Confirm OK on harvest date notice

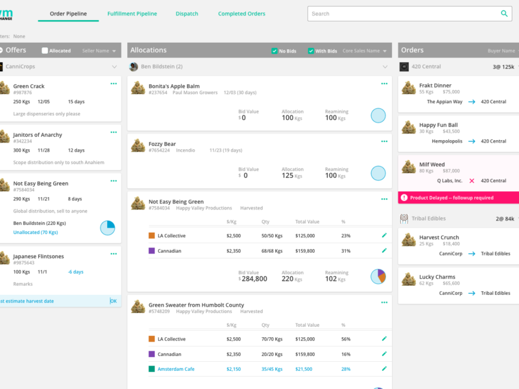pyautogui.click(x=113, y=301)
